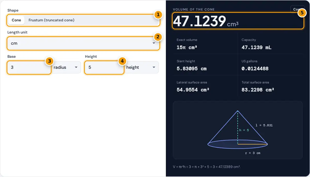Open the Length unit cm dropdown

pyautogui.click(x=83, y=43)
